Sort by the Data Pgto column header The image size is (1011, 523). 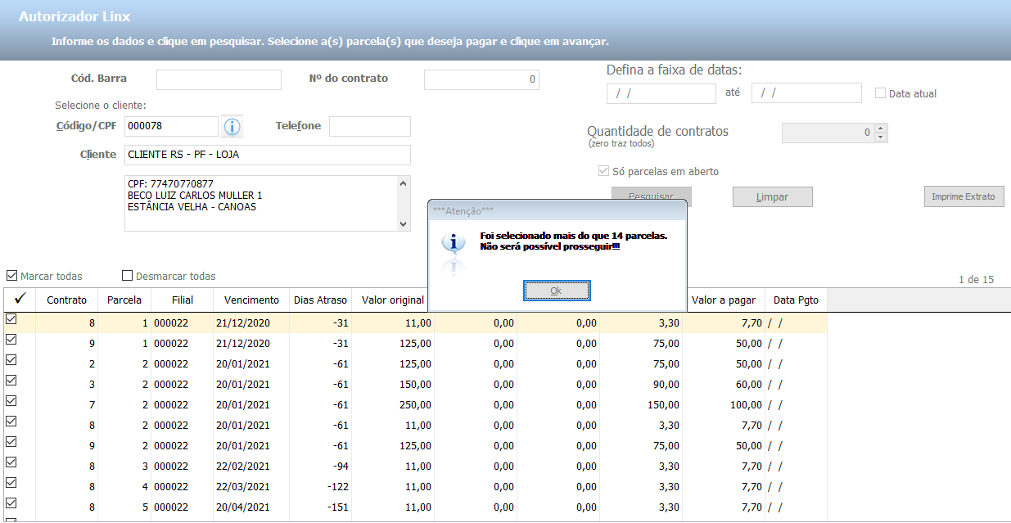(796, 300)
